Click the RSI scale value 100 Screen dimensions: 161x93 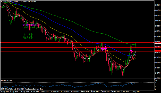click(156, 80)
